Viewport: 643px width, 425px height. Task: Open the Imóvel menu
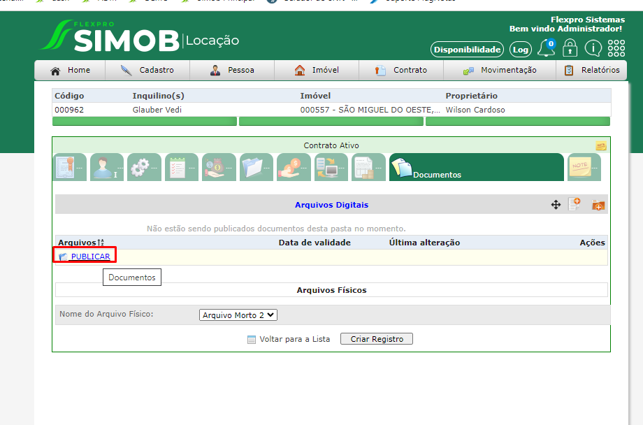pos(317,70)
